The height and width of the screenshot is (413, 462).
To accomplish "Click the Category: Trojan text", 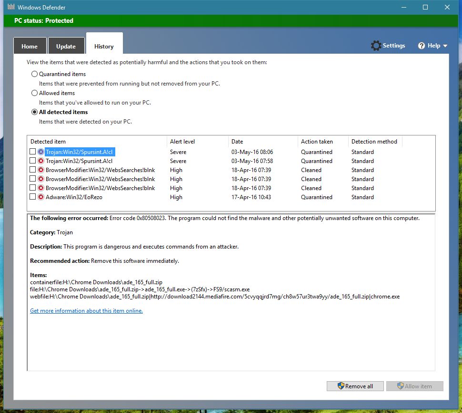I will tap(51, 232).
